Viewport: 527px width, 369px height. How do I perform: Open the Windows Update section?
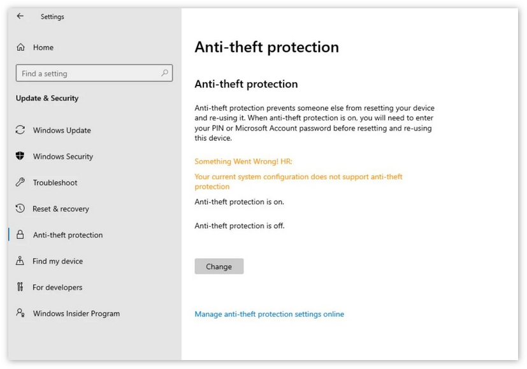click(x=62, y=130)
